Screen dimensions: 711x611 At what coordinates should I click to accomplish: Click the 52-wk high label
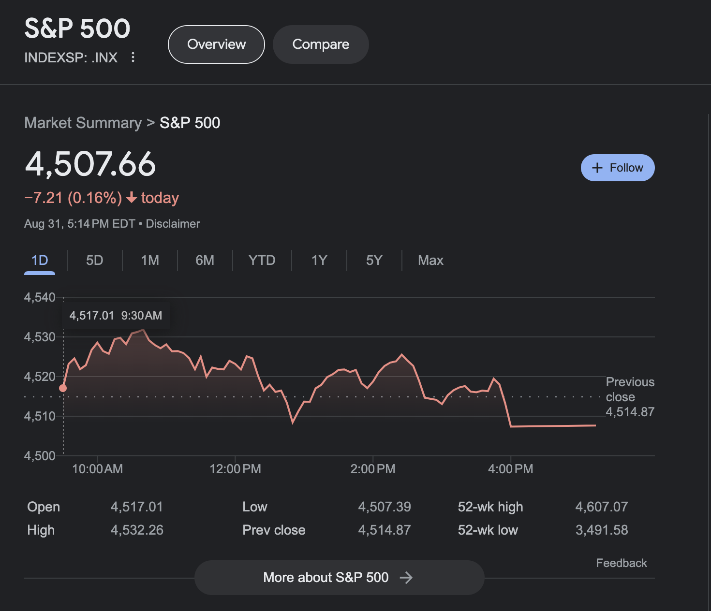490,507
